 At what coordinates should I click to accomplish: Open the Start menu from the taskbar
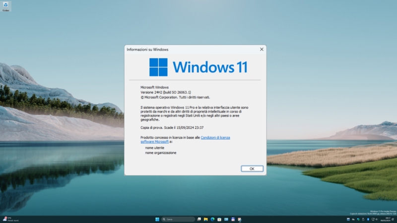[x=157, y=219]
